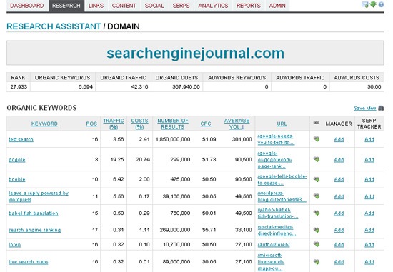Click link icon in babel fish translation row
Viewport: 393px width, 272px height.
click(317, 213)
